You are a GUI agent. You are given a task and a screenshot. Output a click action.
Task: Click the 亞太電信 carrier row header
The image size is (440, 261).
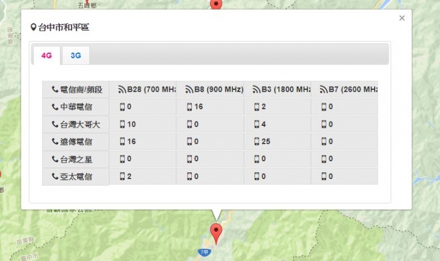(76, 177)
